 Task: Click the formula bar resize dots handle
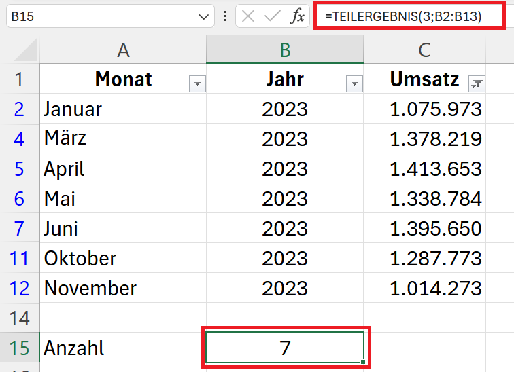pyautogui.click(x=225, y=16)
